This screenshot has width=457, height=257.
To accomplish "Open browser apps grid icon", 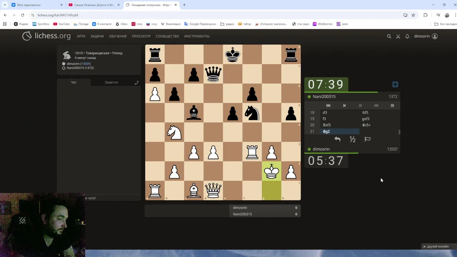I will point(5,24).
